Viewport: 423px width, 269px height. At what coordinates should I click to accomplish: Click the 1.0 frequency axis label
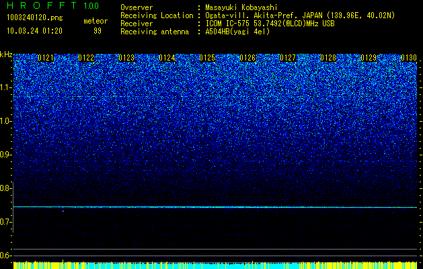coord(5,121)
